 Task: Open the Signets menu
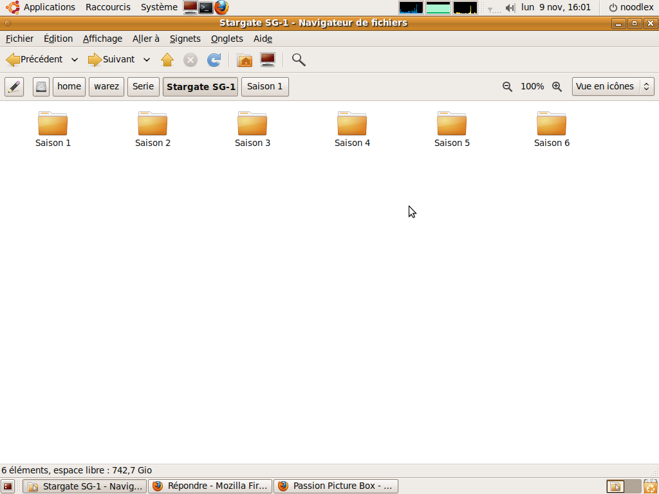click(x=185, y=39)
